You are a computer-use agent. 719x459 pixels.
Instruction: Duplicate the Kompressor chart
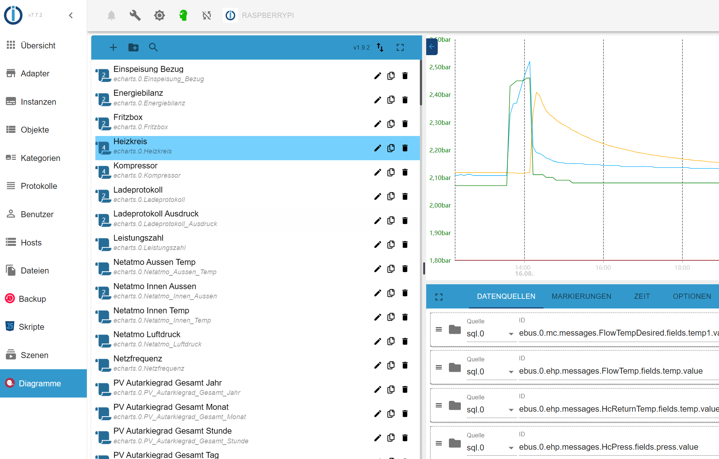point(391,172)
